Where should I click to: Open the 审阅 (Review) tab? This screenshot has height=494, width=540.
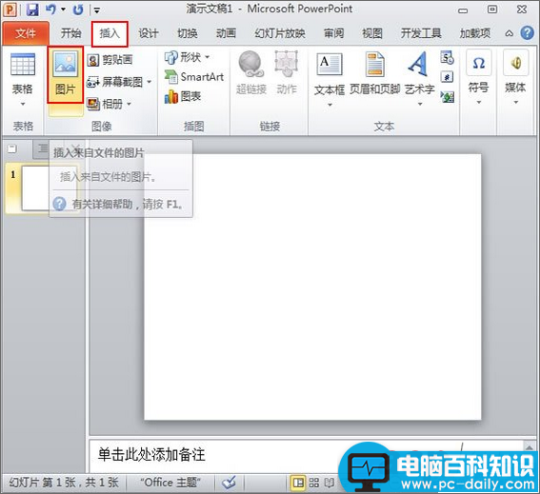[334, 33]
